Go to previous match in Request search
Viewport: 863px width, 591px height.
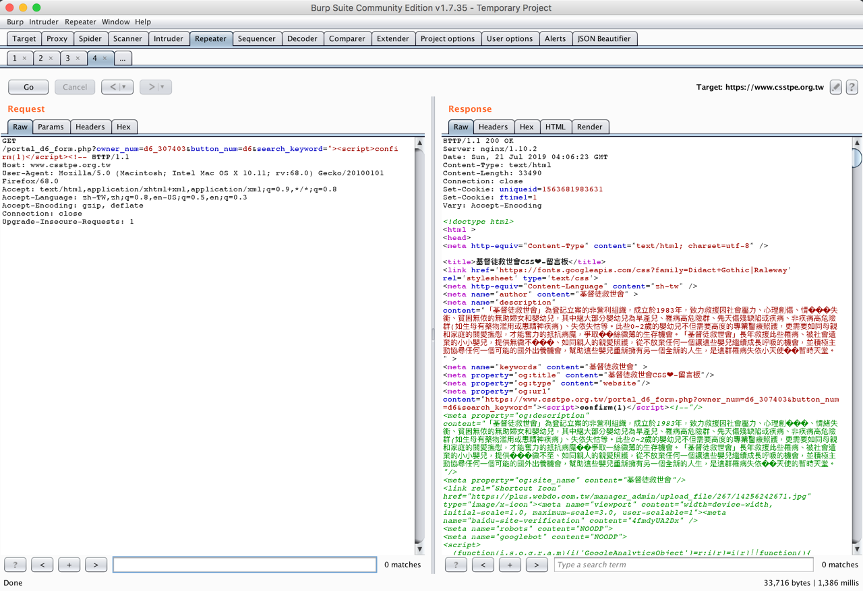(42, 565)
